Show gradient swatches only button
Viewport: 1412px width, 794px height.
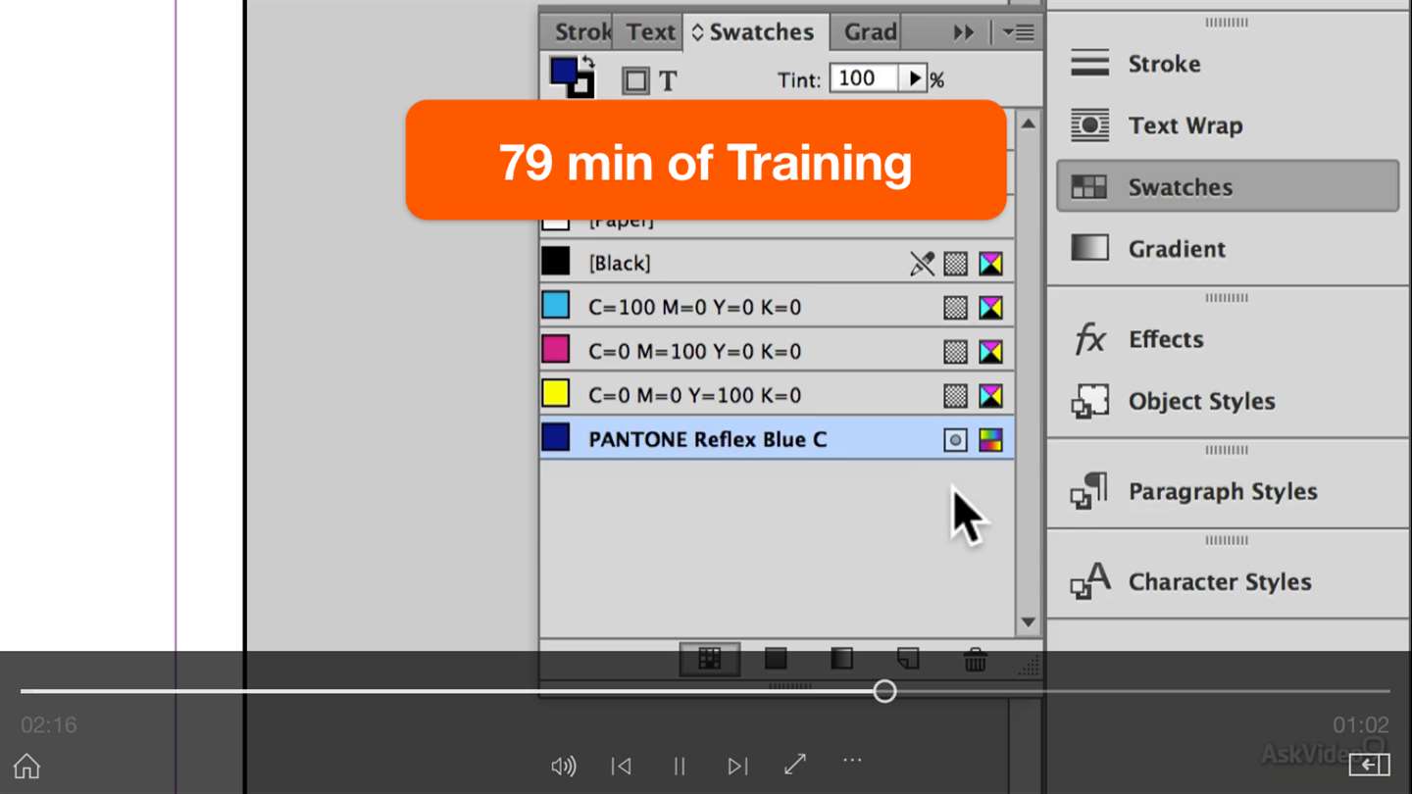click(841, 659)
